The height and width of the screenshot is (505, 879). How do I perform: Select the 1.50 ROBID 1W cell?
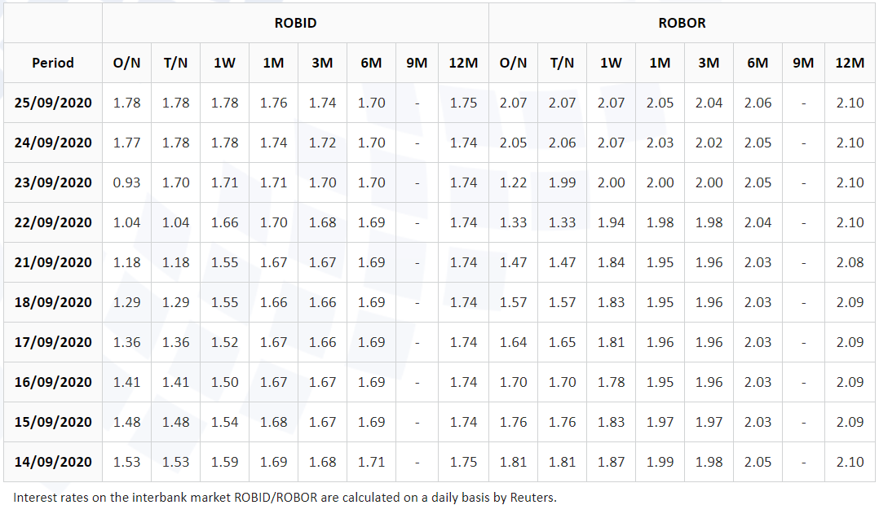[x=224, y=382]
